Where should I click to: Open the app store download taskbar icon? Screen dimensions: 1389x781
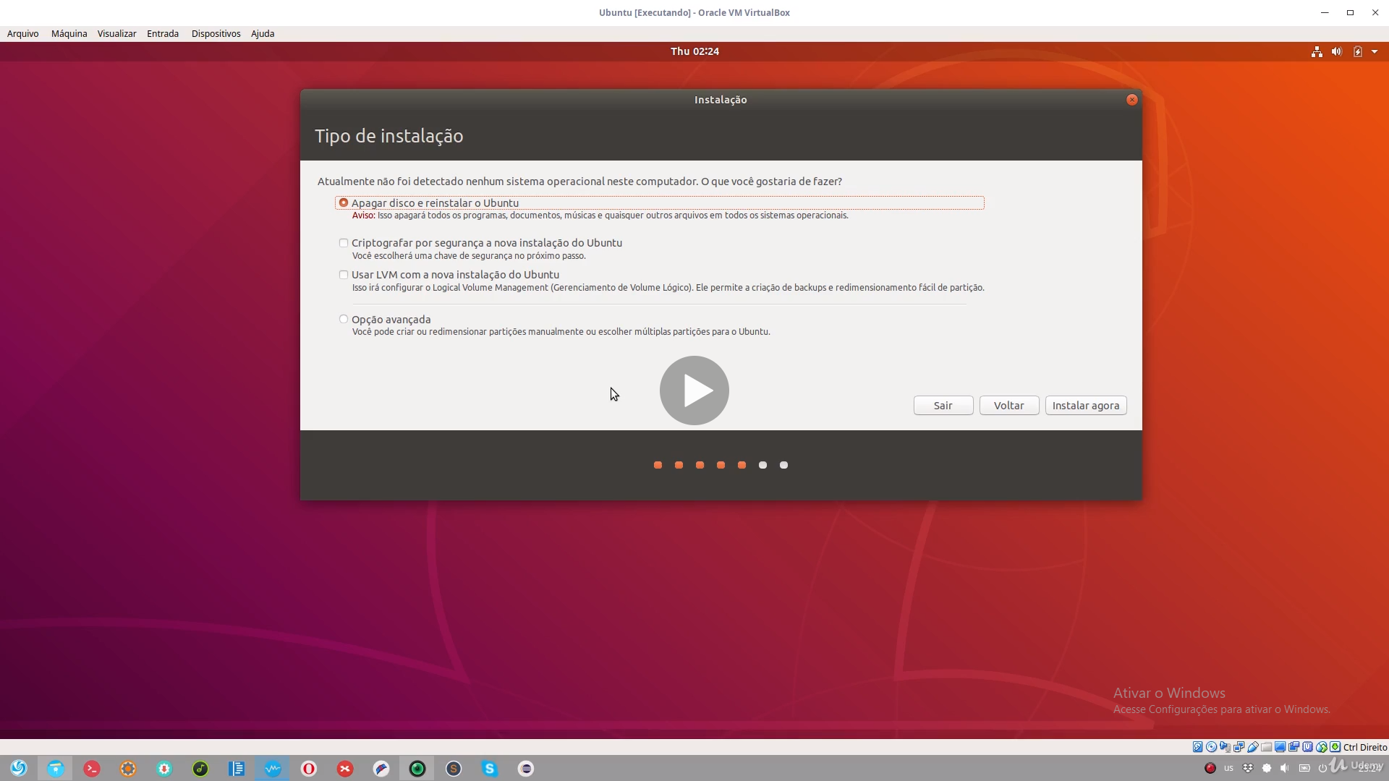164,768
